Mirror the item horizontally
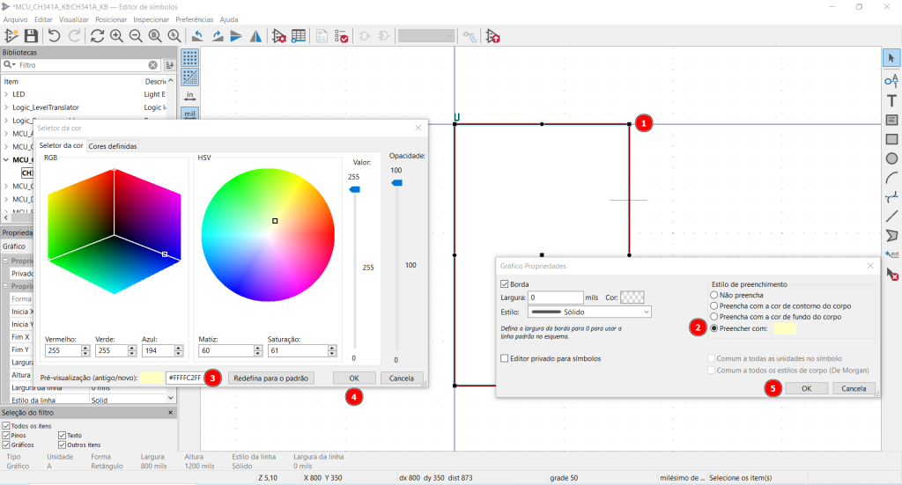Image resolution: width=902 pixels, height=485 pixels. click(x=256, y=36)
